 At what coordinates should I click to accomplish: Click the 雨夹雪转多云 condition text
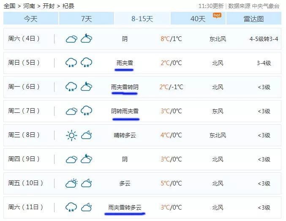pyautogui.click(x=125, y=207)
